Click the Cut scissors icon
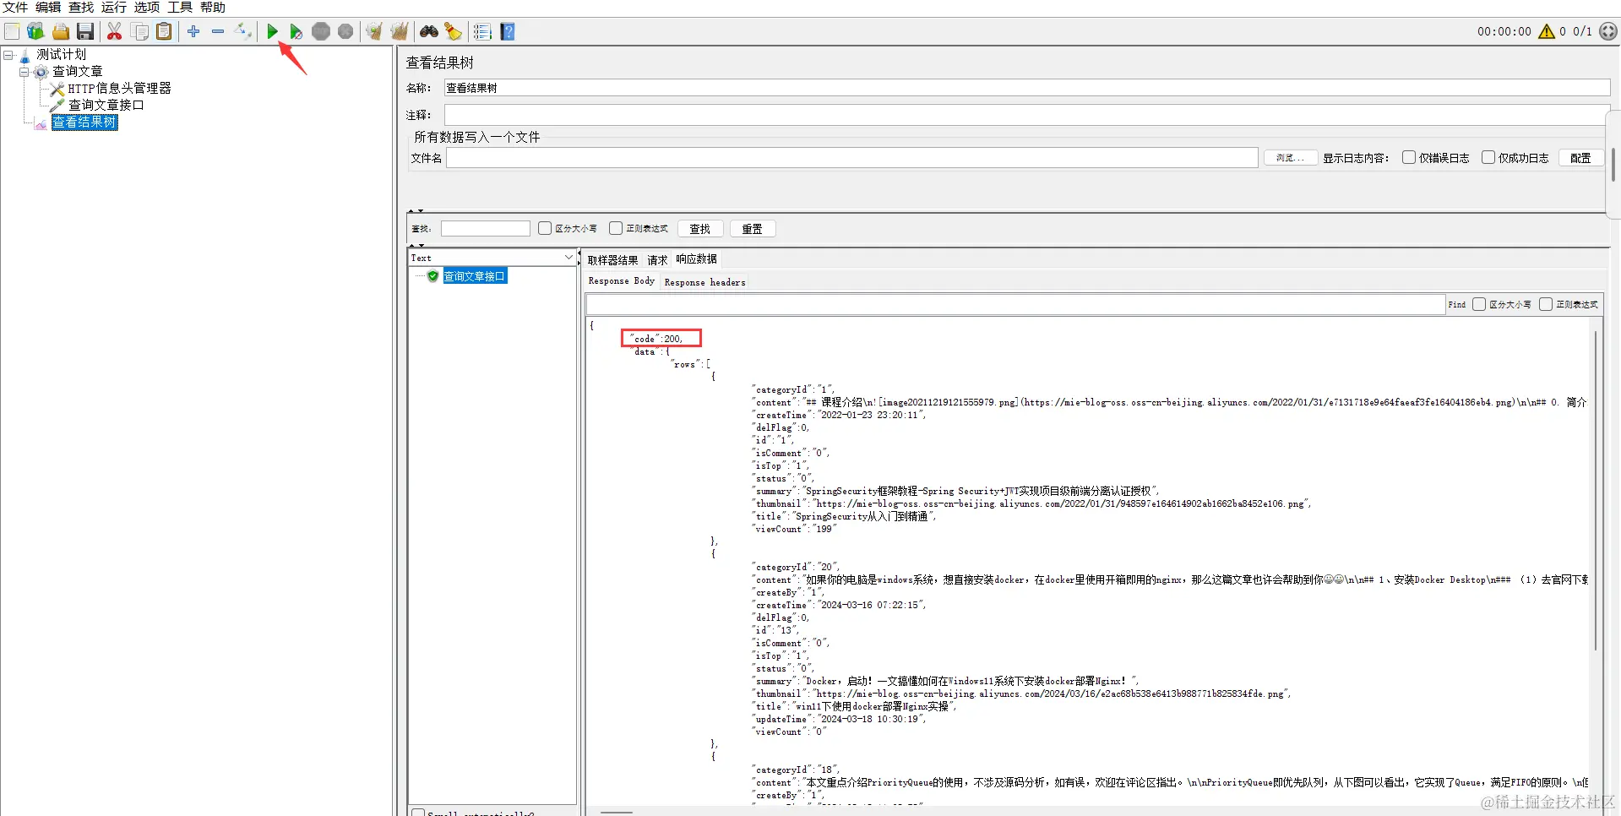This screenshot has height=816, width=1621. [115, 32]
